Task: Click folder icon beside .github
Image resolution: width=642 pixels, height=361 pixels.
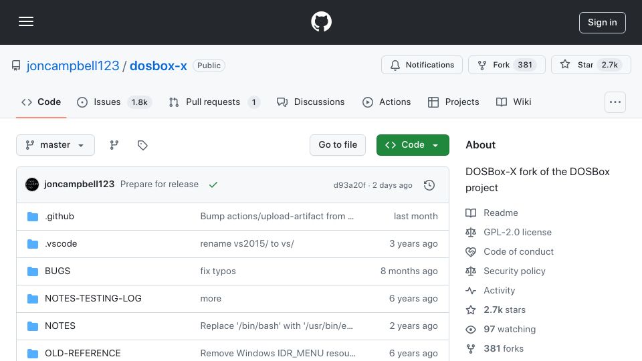Action: tap(33, 216)
